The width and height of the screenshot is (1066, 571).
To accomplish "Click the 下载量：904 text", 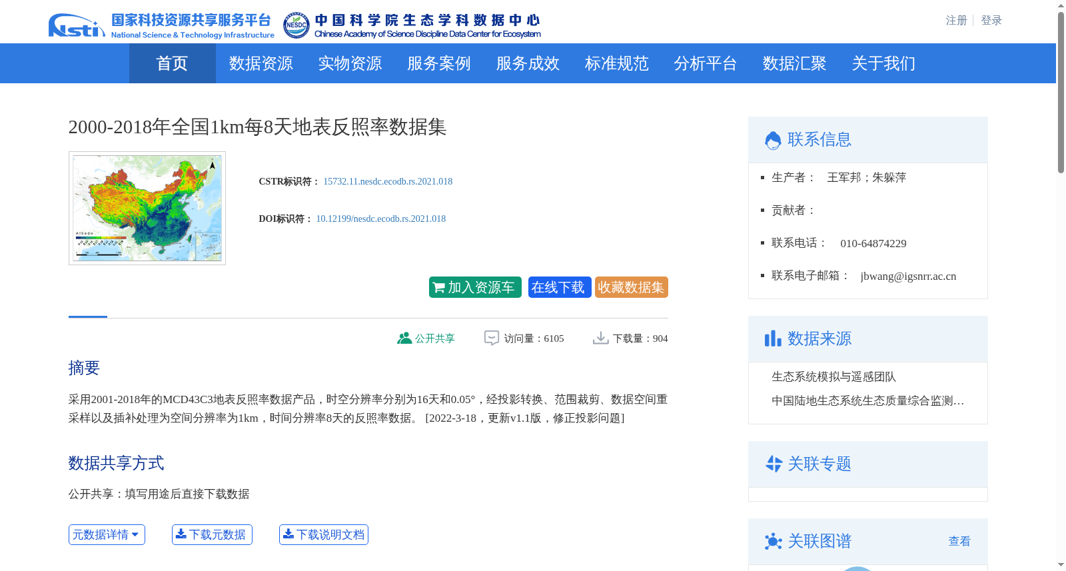I will coord(640,338).
